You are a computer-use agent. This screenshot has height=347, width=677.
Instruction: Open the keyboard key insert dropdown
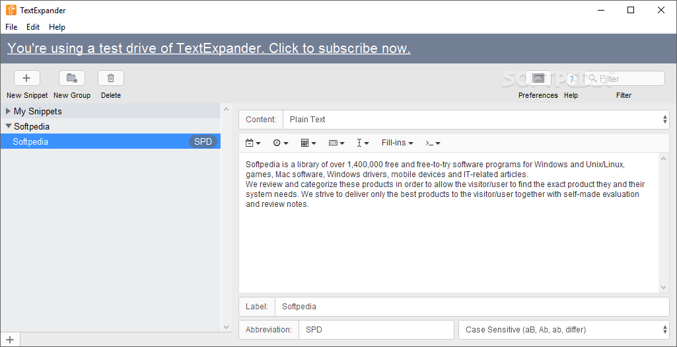tap(336, 143)
